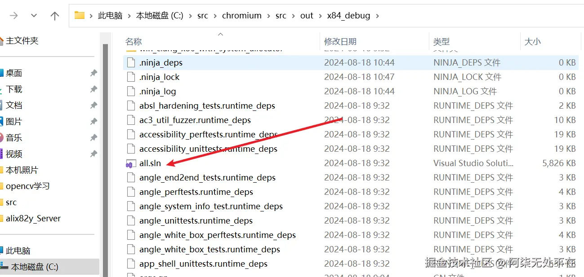Navigate to chromium breadcrumb

pos(242,16)
